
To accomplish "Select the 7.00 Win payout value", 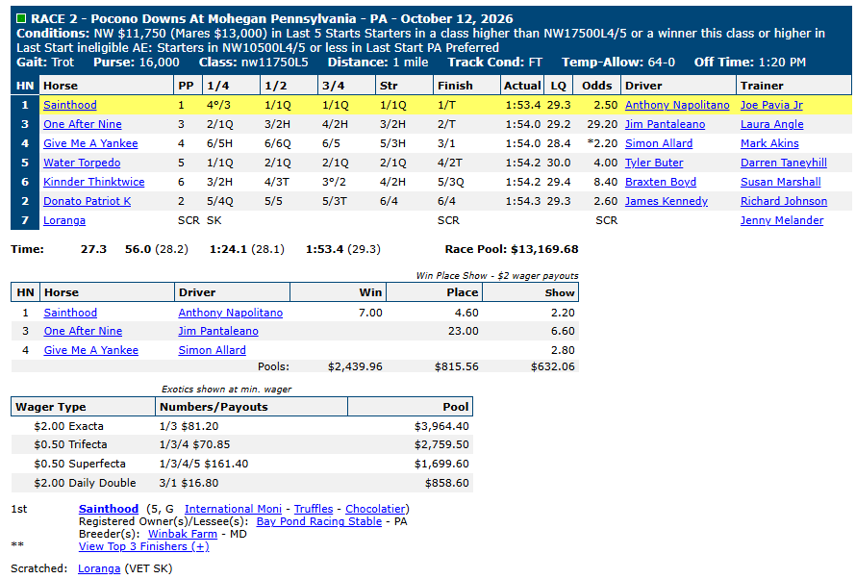I will (x=370, y=313).
